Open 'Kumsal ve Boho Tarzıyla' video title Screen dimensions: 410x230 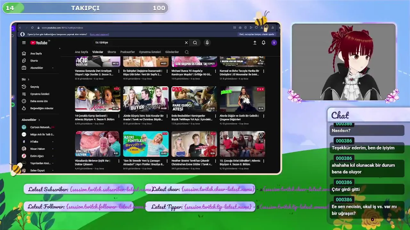[x=239, y=73]
